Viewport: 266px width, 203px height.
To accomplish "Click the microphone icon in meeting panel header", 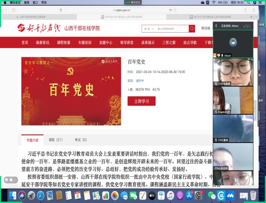I will click(217, 26).
